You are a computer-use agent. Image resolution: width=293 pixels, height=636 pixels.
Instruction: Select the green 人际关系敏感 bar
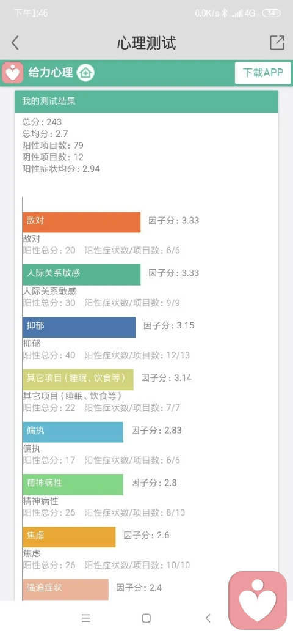(x=81, y=275)
